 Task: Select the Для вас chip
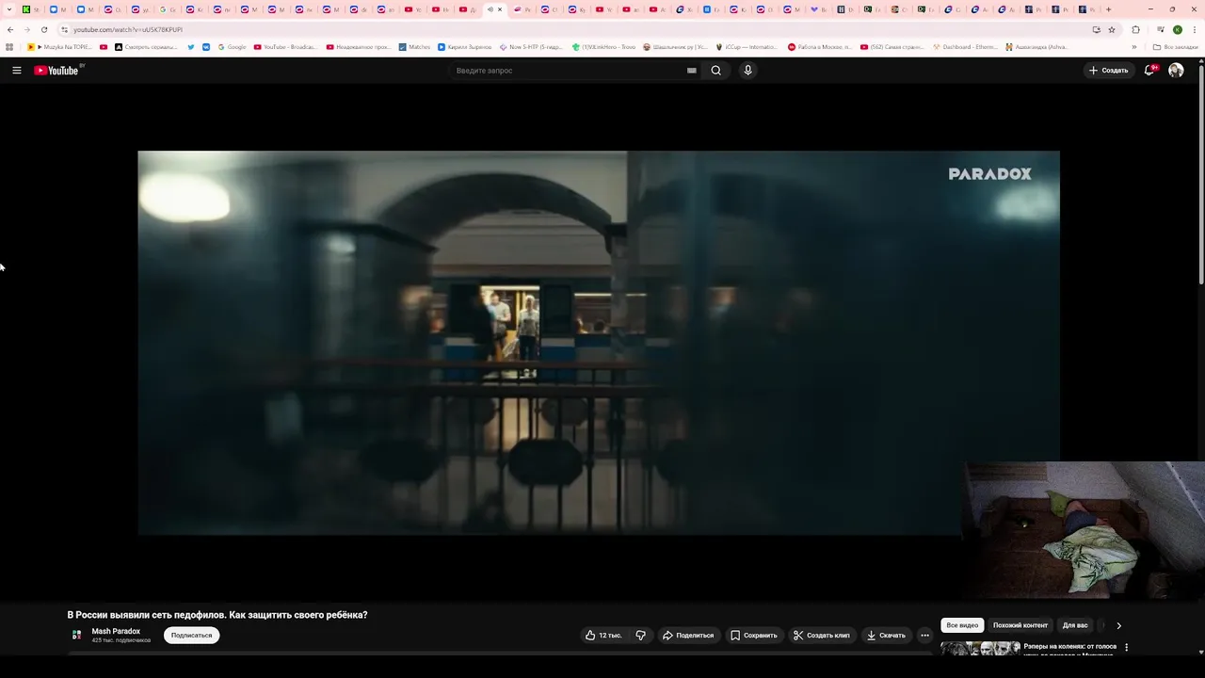(x=1075, y=625)
